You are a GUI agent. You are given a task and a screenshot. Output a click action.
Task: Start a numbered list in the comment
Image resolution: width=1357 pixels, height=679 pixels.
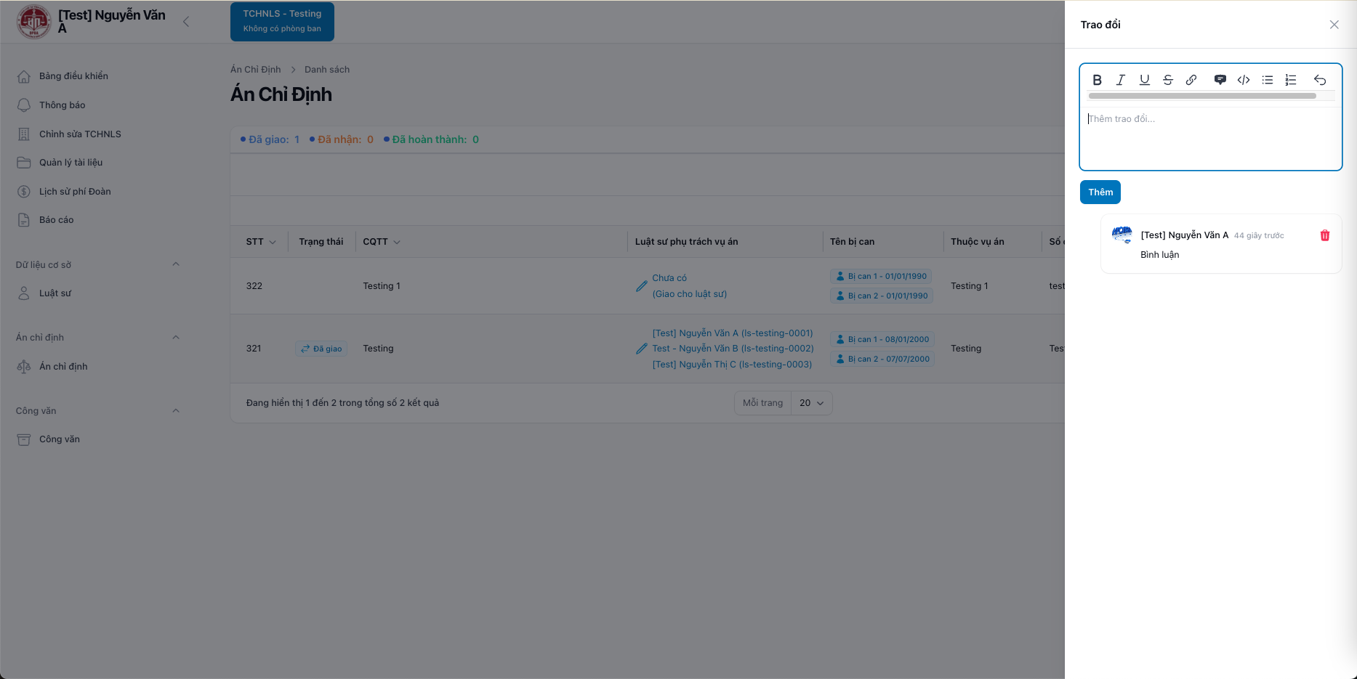1291,80
